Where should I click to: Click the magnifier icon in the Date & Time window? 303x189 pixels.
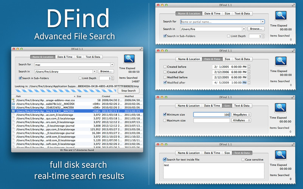[x=281, y=61]
